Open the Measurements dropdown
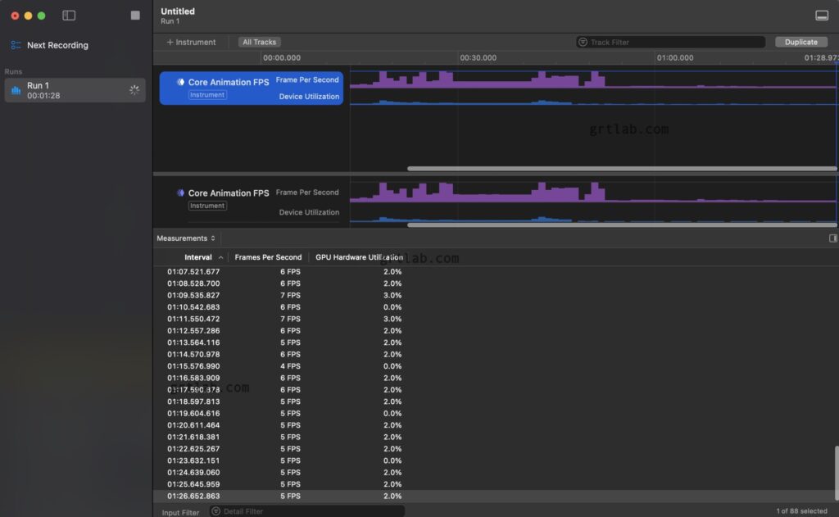The height and width of the screenshot is (517, 839). pyautogui.click(x=186, y=238)
